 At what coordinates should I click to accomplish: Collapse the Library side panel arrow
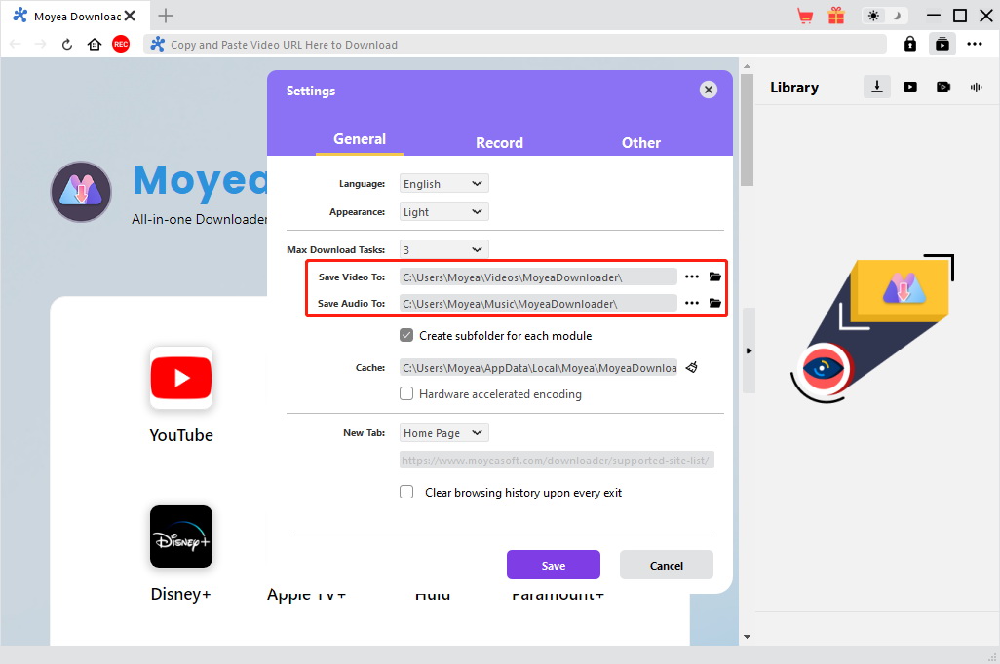coord(749,350)
